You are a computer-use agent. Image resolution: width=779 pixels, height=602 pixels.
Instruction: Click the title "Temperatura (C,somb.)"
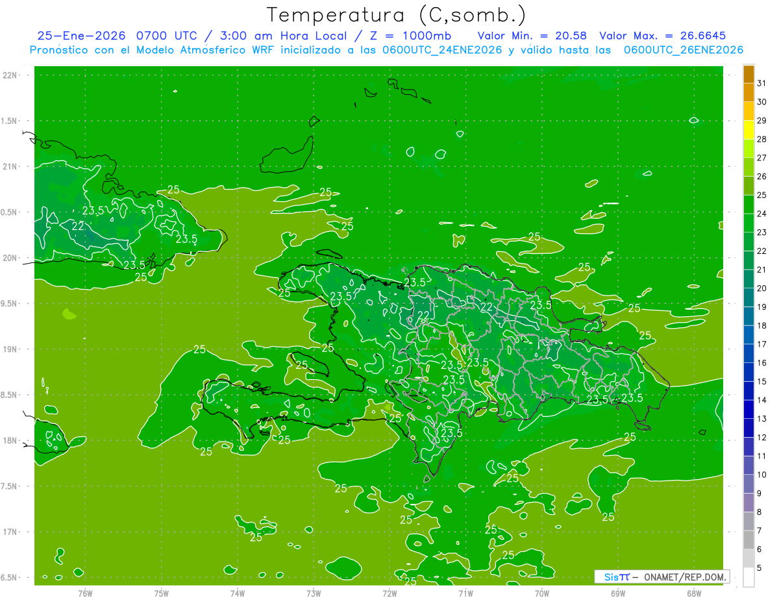[x=396, y=14]
